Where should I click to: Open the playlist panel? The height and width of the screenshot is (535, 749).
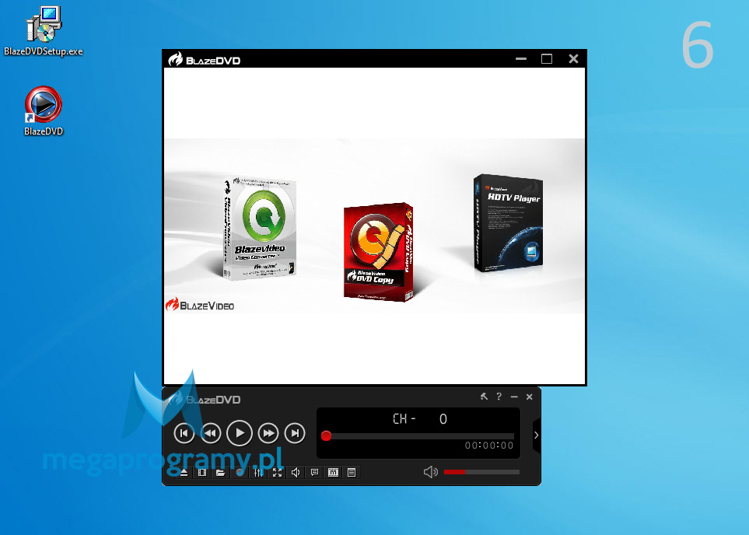point(352,473)
